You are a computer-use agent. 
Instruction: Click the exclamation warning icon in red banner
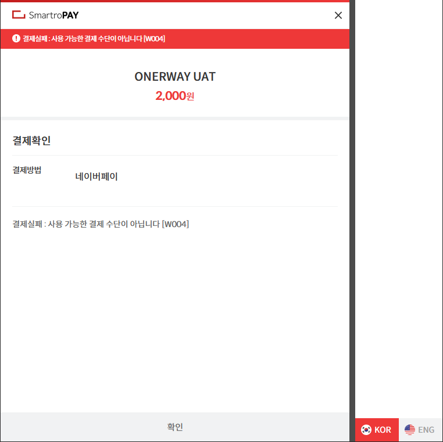pyautogui.click(x=16, y=38)
